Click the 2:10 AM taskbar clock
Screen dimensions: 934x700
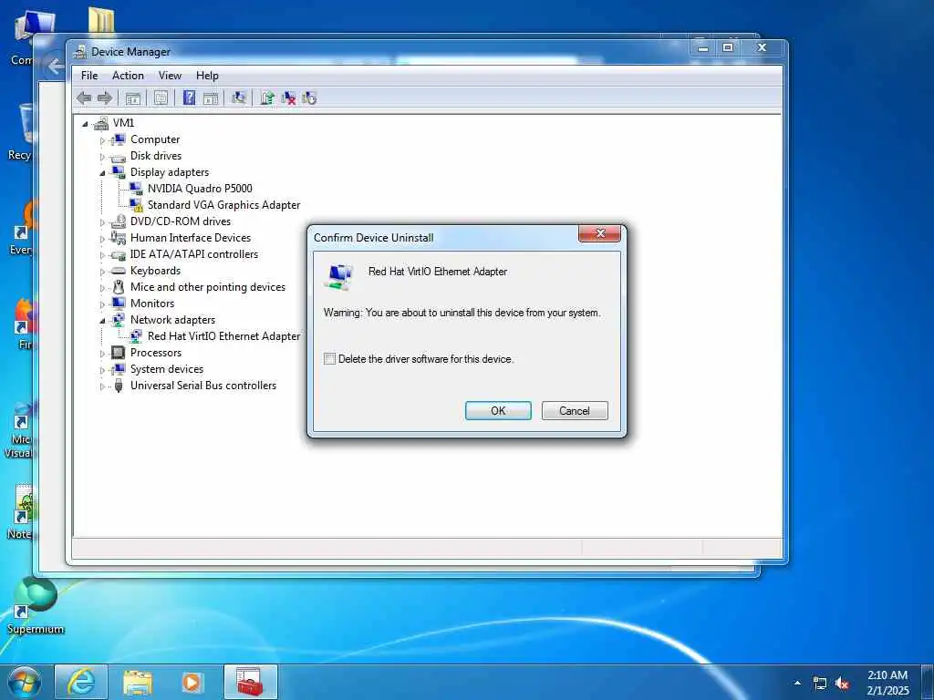click(x=887, y=683)
